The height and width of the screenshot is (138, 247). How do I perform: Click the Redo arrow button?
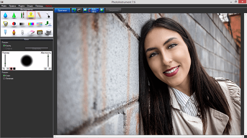[x=79, y=10]
